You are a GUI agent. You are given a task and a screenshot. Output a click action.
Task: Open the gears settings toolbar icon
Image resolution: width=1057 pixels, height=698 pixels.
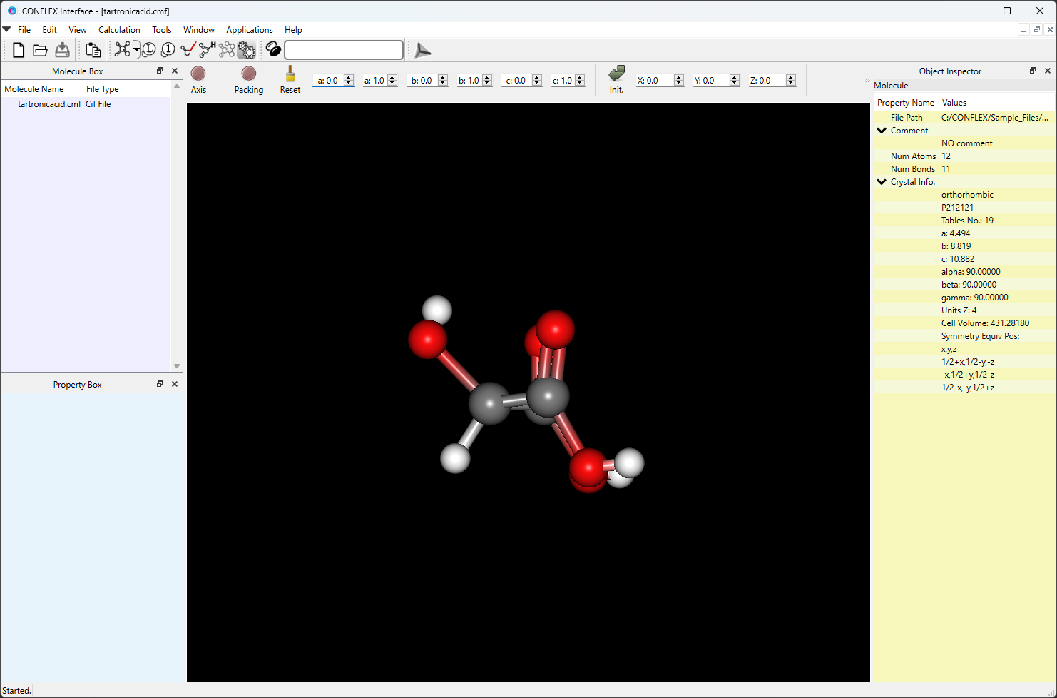click(246, 50)
